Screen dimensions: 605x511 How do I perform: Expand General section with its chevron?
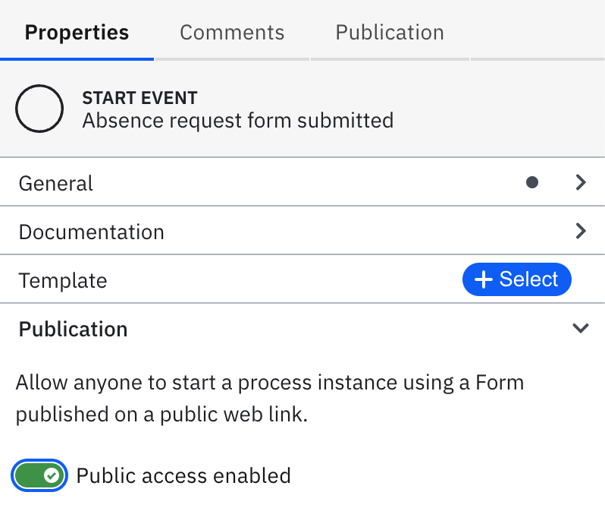581,182
